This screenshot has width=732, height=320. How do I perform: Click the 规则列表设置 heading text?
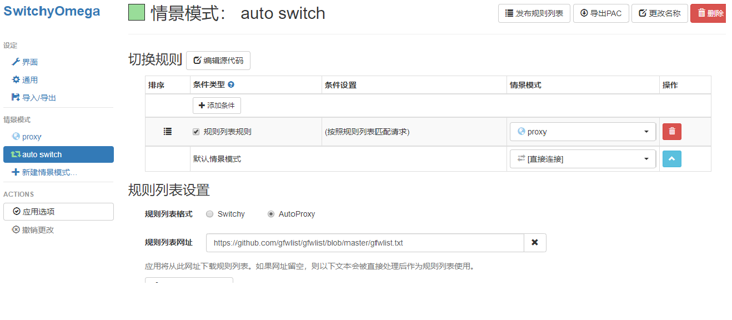169,190
